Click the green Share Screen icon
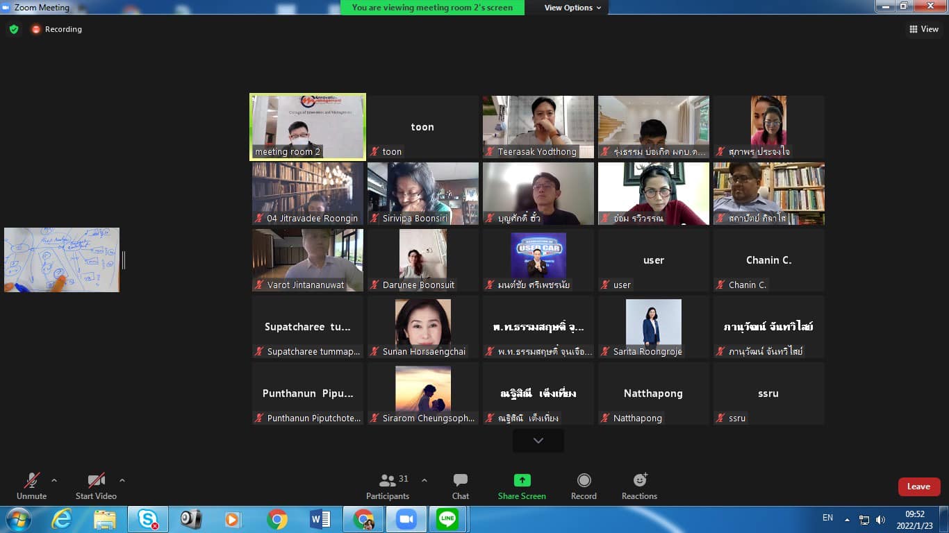The image size is (949, 533). click(522, 480)
